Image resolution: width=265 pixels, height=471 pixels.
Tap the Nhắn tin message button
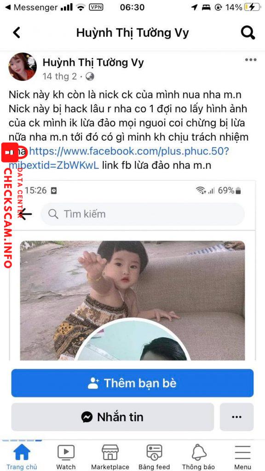tap(113, 417)
